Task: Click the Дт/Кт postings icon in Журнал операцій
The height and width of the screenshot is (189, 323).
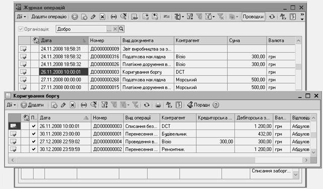Action: (283, 17)
